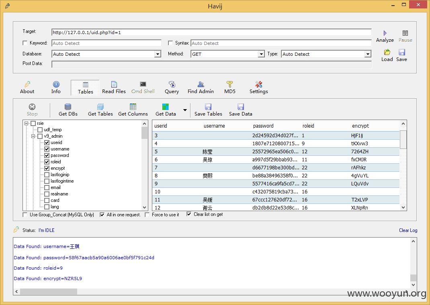Toggle Clear list on get checkbox
Image resolution: width=430 pixels, height=305 pixels.
tap(189, 214)
